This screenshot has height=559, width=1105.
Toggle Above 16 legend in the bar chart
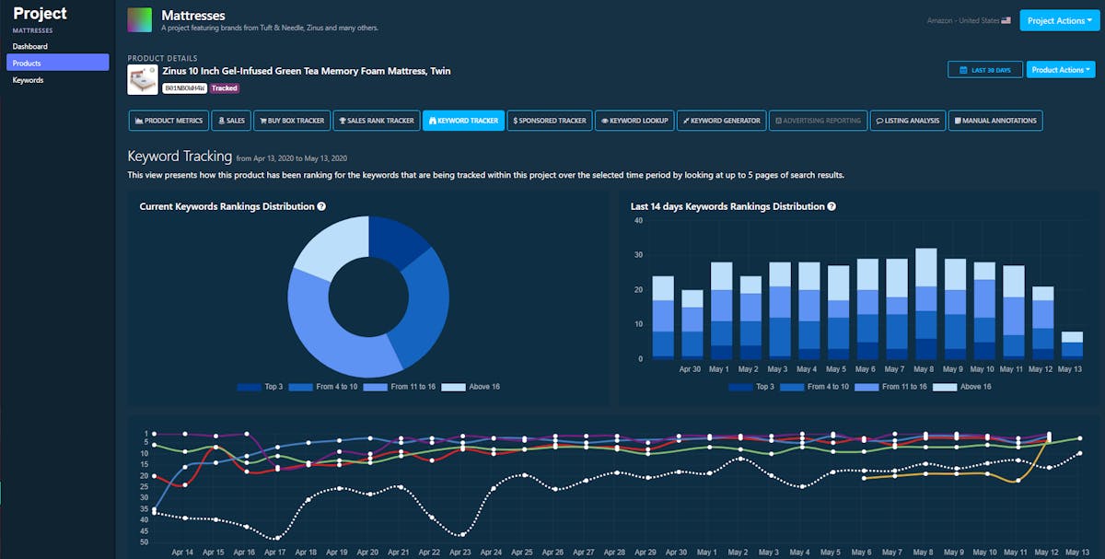(962, 387)
